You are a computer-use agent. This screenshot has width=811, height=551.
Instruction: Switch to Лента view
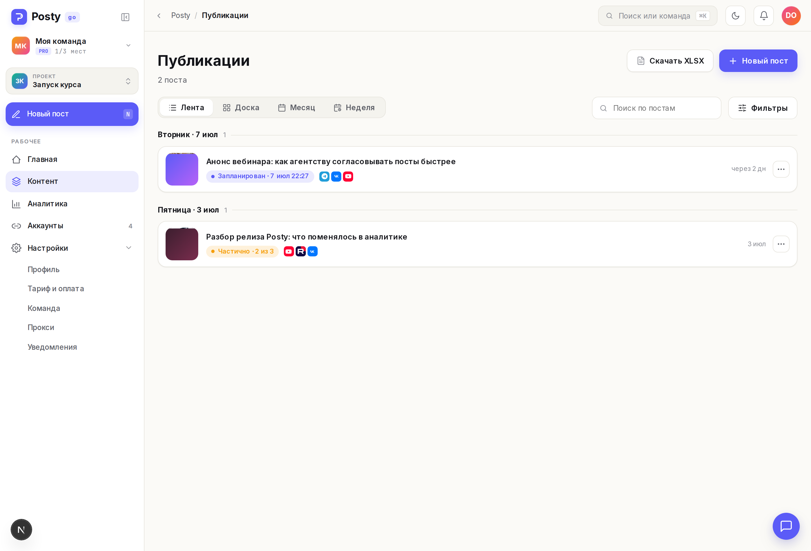pos(186,107)
